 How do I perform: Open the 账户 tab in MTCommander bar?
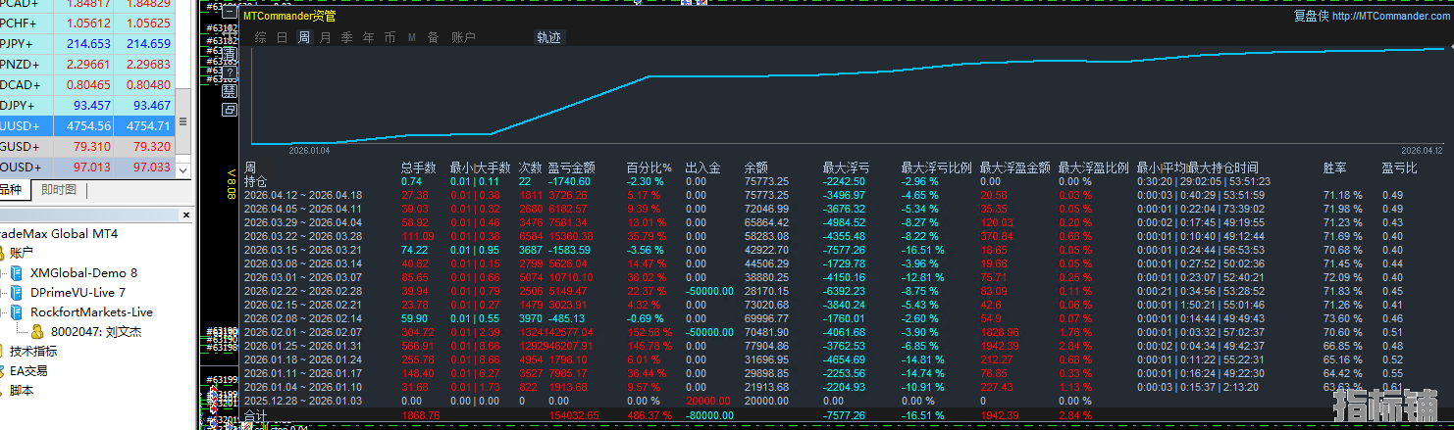(x=463, y=37)
